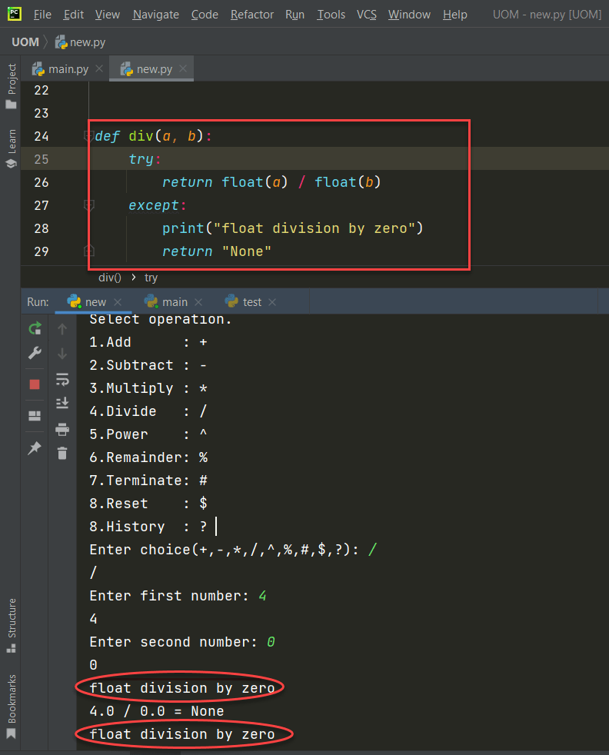
Task: Toggle soft-wrap in the run console
Action: [62, 380]
